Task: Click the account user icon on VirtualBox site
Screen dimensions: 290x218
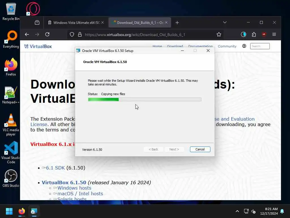Action: click(x=244, y=46)
